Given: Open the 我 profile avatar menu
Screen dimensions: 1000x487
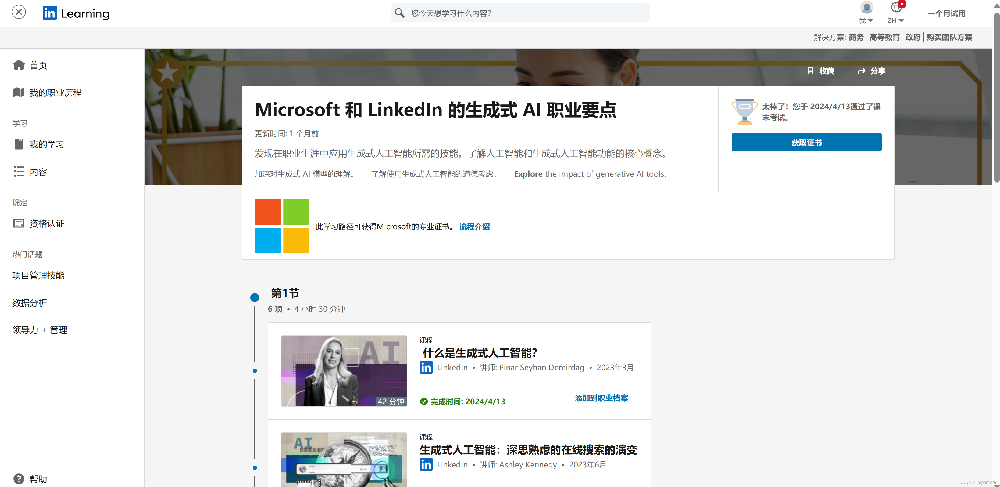Looking at the screenshot, I should click(866, 13).
